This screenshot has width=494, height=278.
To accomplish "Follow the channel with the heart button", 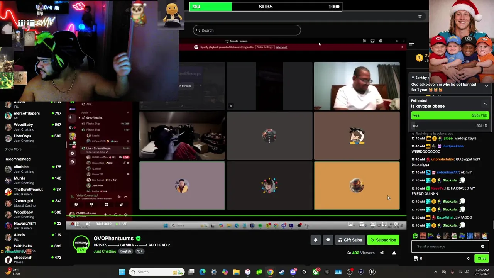I will click(x=328, y=240).
